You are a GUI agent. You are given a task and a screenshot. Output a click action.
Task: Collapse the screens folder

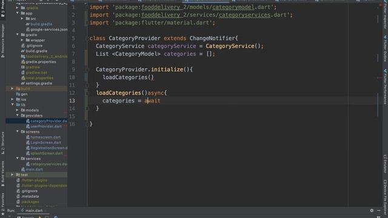(18, 132)
